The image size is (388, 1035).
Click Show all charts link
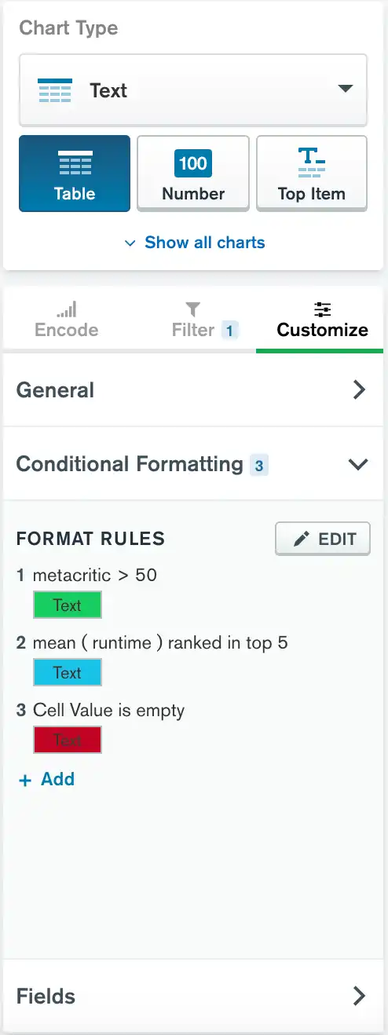(194, 243)
